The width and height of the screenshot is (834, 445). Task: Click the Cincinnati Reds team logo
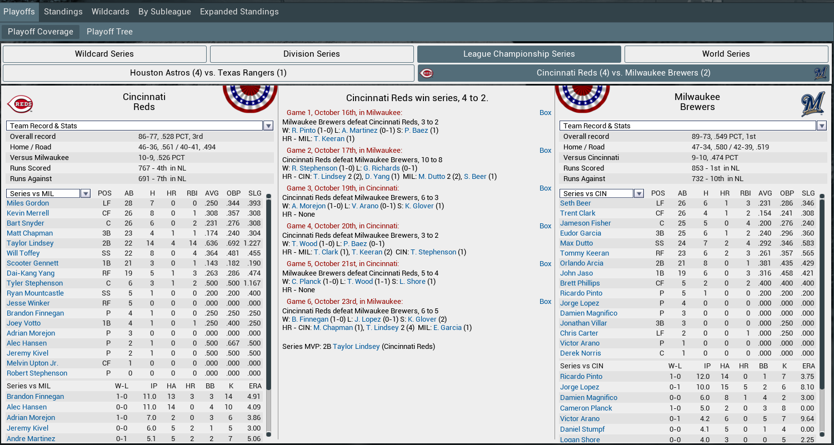[x=20, y=104]
